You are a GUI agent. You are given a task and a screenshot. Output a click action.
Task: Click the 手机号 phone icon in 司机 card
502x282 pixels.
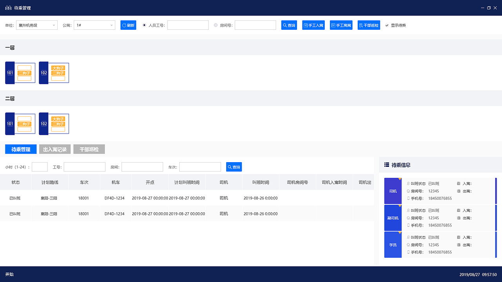pyautogui.click(x=408, y=198)
